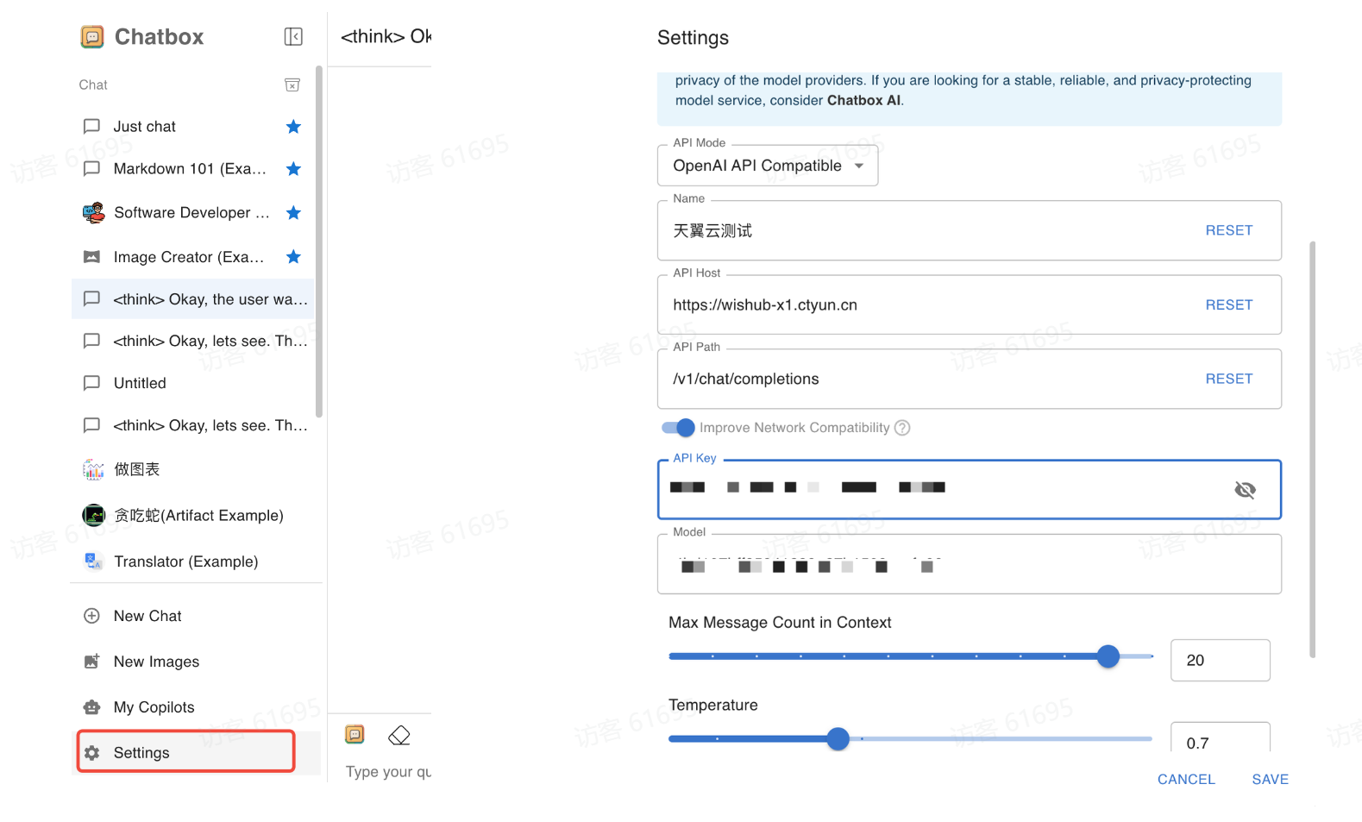
Task: Open the Markdown 101 conversation
Action: click(192, 169)
